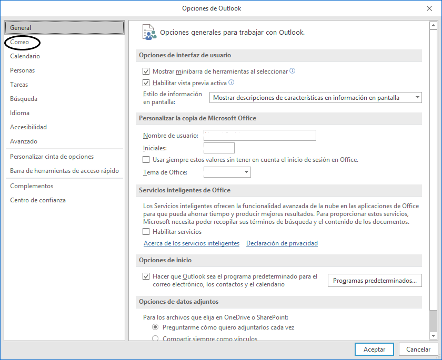Enable Habilitar servicios checkbox
The height and width of the screenshot is (360, 442).
[x=146, y=232]
